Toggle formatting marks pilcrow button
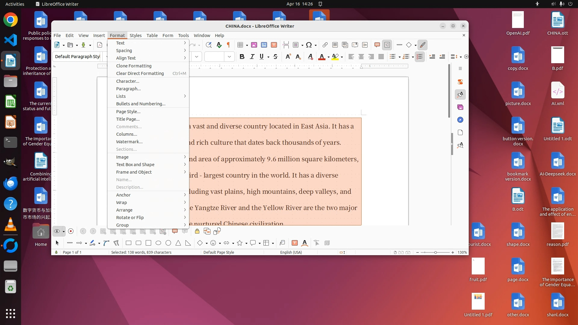 pyautogui.click(x=228, y=45)
